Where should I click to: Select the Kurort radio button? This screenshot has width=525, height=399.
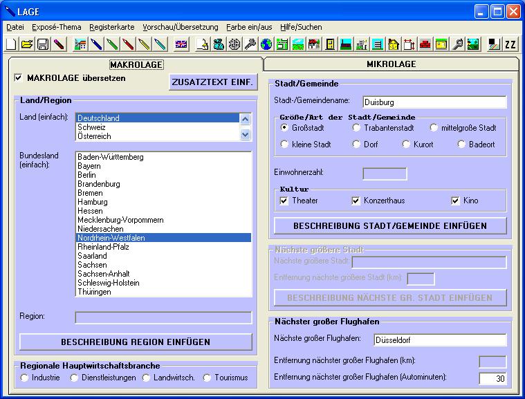(x=407, y=145)
